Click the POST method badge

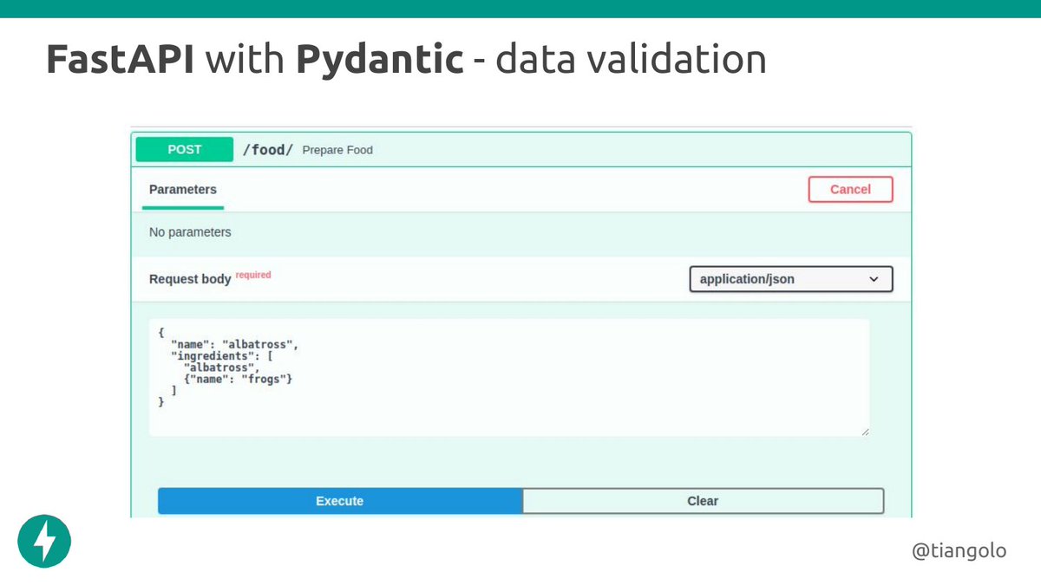point(184,149)
